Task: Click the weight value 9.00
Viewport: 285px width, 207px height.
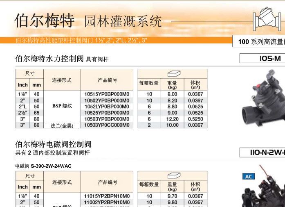Action: [172, 113]
